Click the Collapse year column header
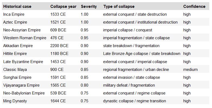The image size is (212, 108). pos(63,6)
